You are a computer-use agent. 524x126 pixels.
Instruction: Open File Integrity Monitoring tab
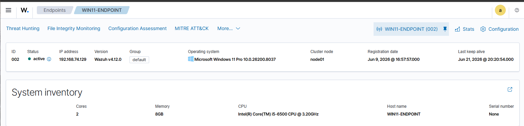(x=74, y=29)
